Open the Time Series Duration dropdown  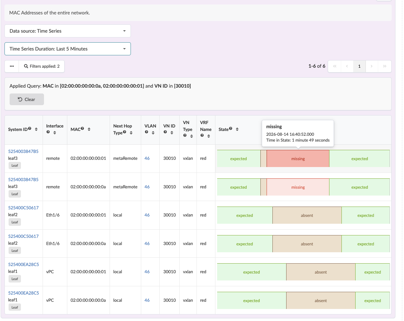point(67,49)
